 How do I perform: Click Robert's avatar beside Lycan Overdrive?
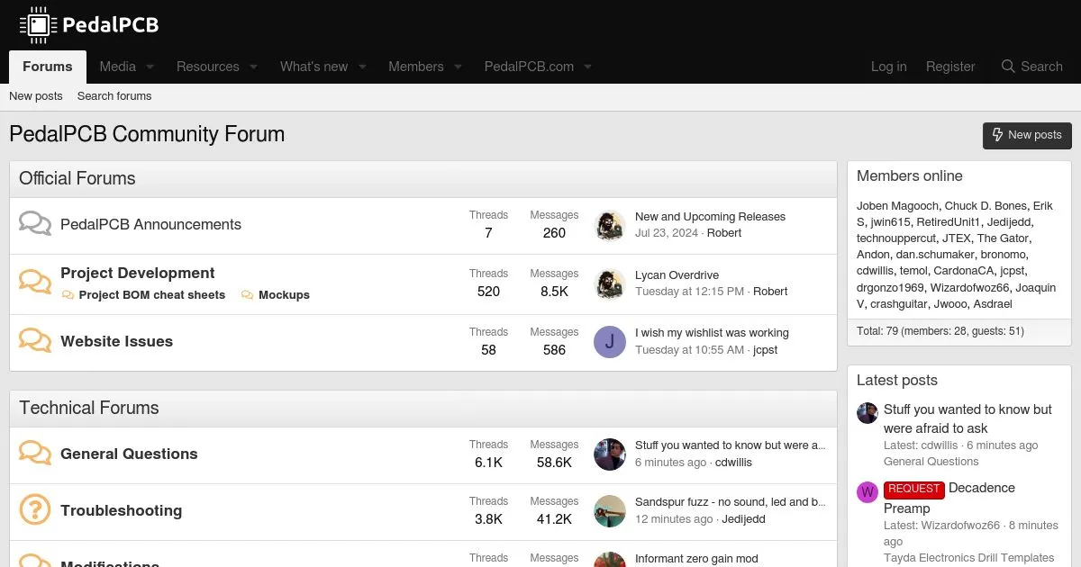pos(610,284)
